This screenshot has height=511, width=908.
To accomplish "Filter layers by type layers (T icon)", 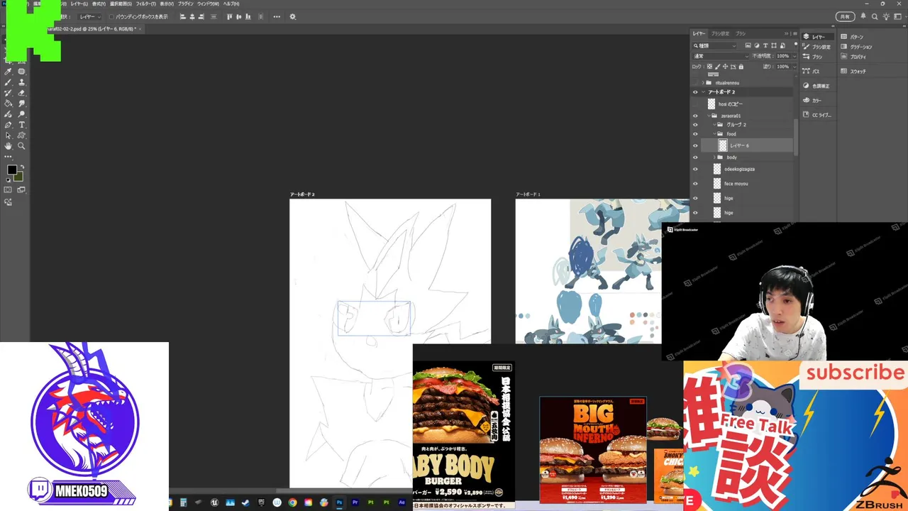I will pos(765,45).
